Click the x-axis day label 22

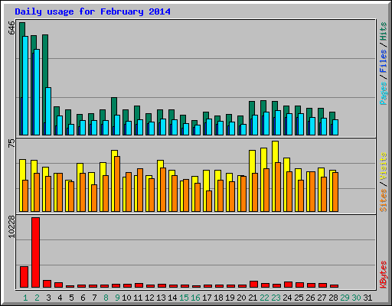point(264,298)
